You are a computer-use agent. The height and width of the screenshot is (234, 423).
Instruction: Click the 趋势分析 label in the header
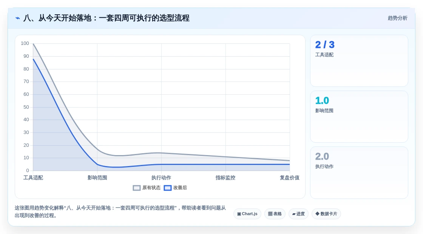click(x=397, y=18)
